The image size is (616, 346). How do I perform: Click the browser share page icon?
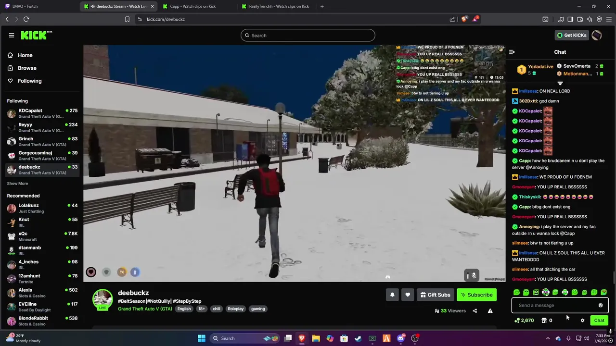452,19
